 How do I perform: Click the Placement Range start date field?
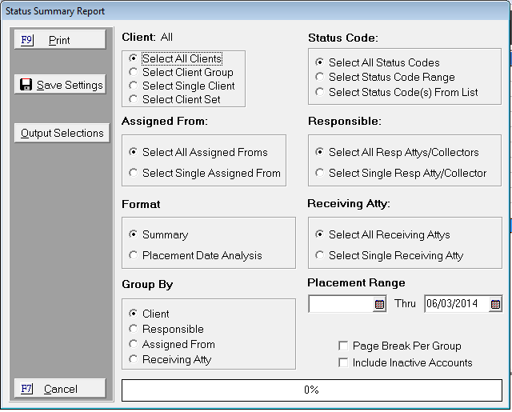click(x=340, y=304)
